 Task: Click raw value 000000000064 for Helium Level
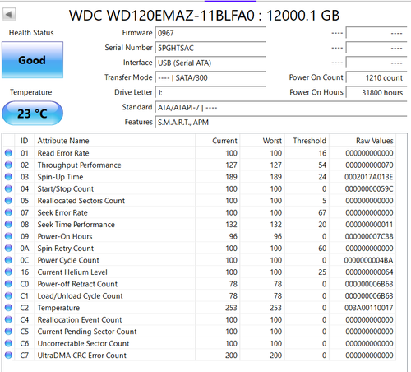369,272
